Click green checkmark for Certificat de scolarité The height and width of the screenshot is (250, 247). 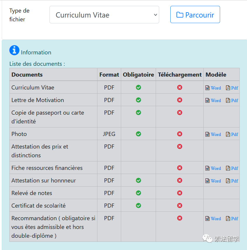coord(138,206)
